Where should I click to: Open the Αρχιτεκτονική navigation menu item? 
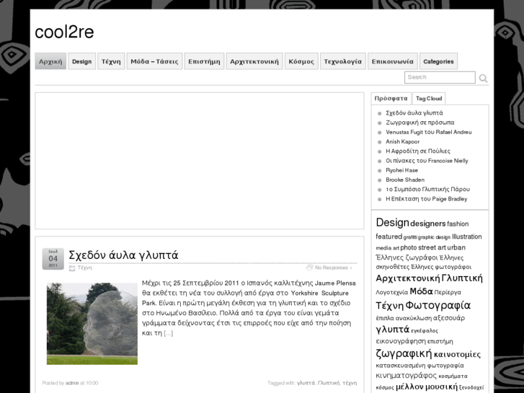(x=254, y=61)
